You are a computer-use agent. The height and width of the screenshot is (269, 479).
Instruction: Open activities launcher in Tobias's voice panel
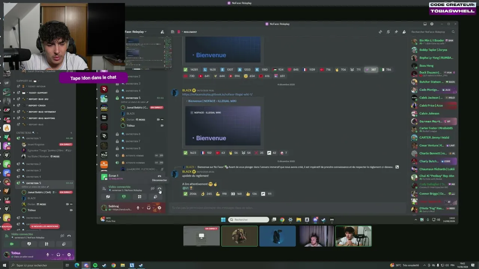46,244
